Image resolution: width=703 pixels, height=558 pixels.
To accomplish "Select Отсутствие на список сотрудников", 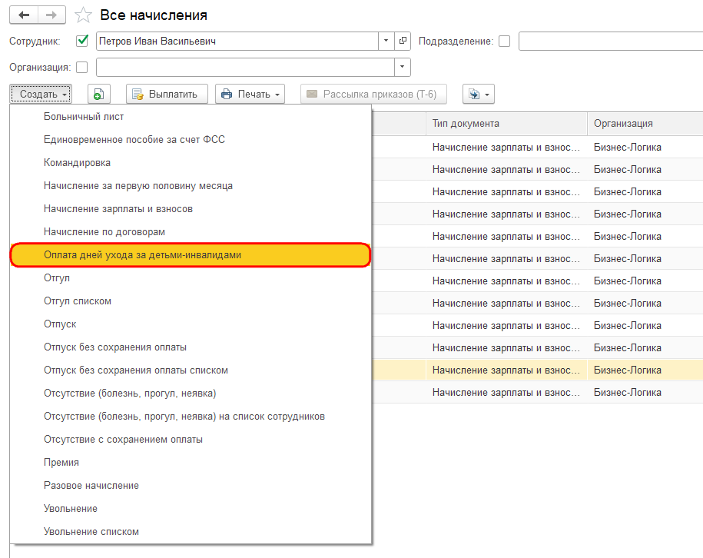I will tap(191, 417).
